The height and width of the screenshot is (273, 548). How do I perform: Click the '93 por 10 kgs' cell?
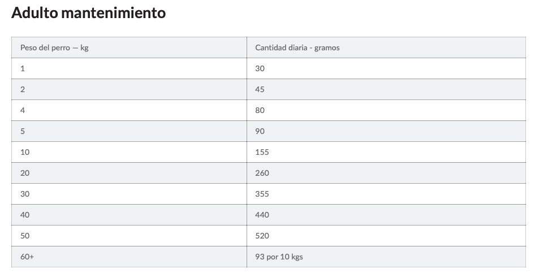[386, 257]
